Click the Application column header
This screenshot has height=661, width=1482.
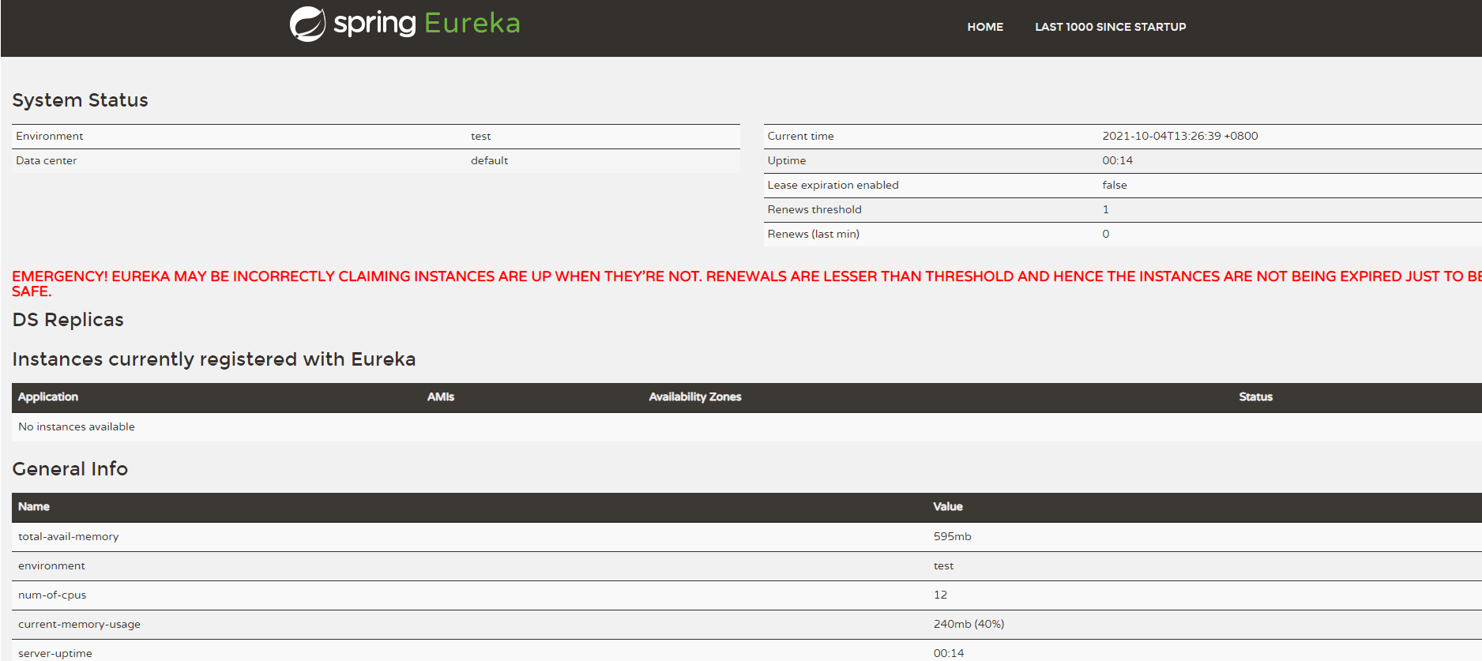click(x=48, y=397)
